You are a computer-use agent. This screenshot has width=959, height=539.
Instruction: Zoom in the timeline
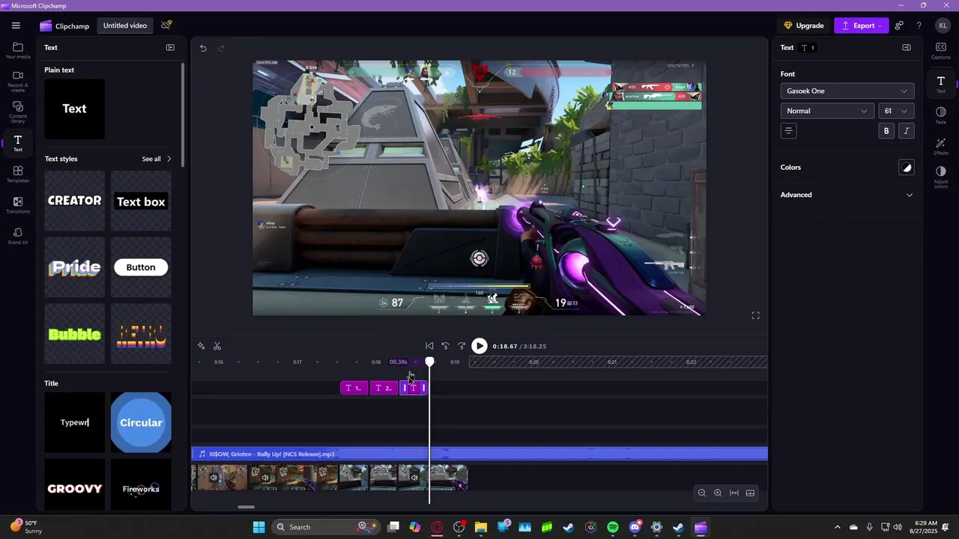[x=718, y=493]
